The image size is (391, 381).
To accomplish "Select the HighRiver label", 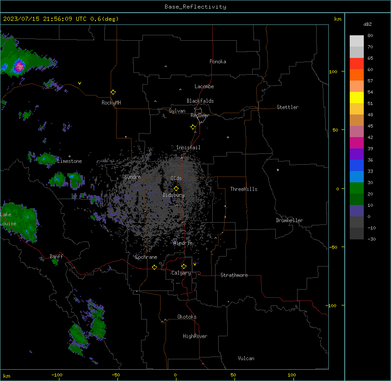I will [x=195, y=336].
